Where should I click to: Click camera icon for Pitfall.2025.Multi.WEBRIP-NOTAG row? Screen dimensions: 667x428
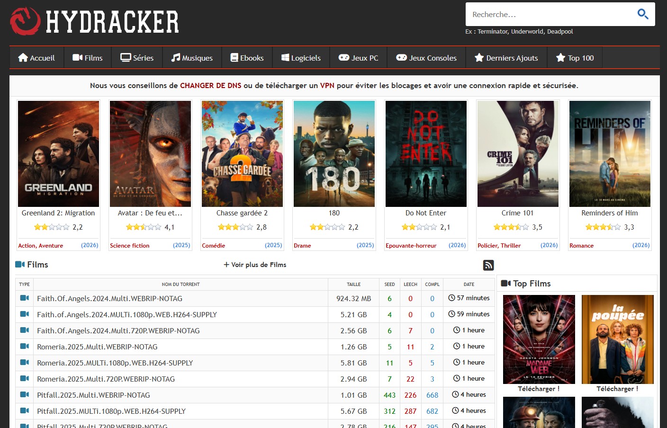point(25,395)
